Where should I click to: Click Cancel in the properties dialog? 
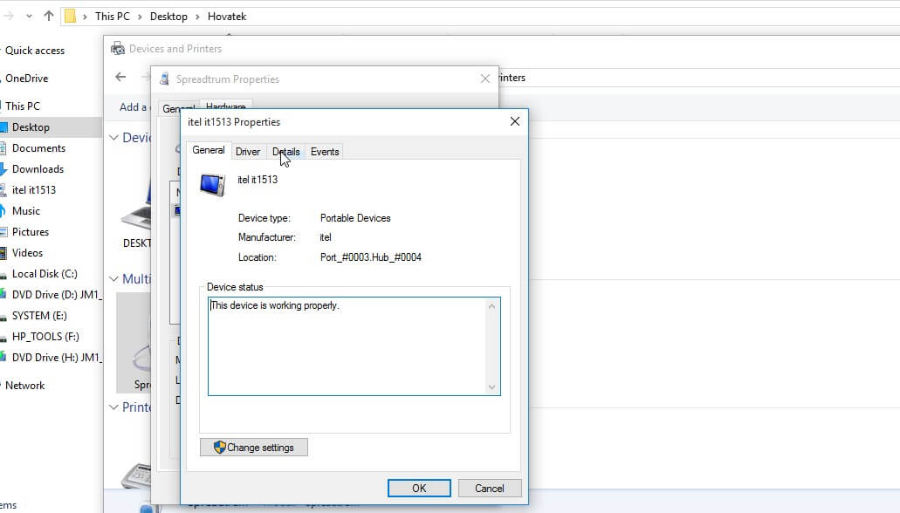[x=490, y=488]
